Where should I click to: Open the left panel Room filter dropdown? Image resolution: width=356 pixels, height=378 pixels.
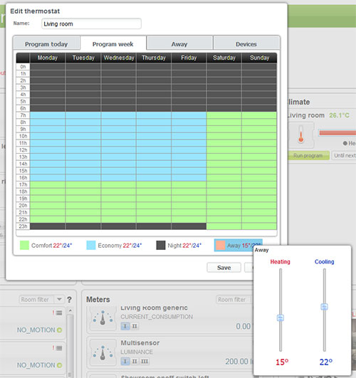tap(59, 300)
